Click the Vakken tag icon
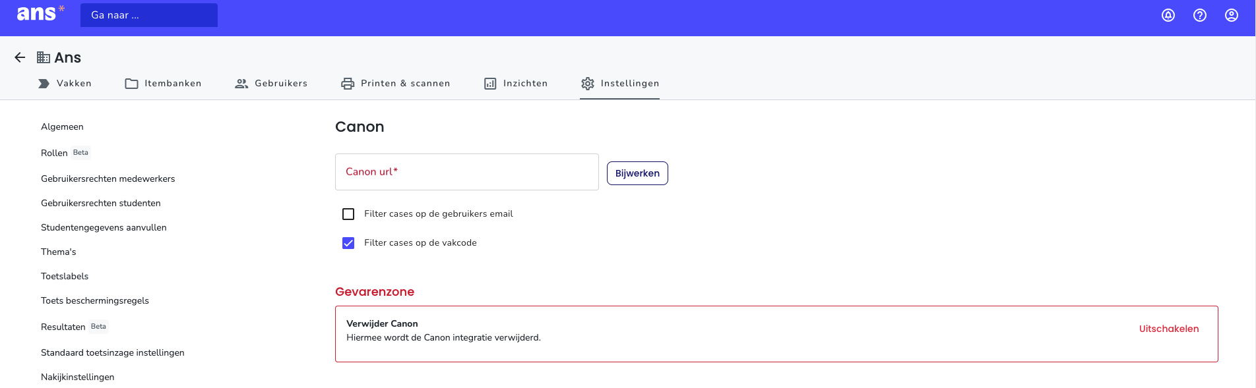Viewport: 1256px width, 388px height. coord(44,84)
